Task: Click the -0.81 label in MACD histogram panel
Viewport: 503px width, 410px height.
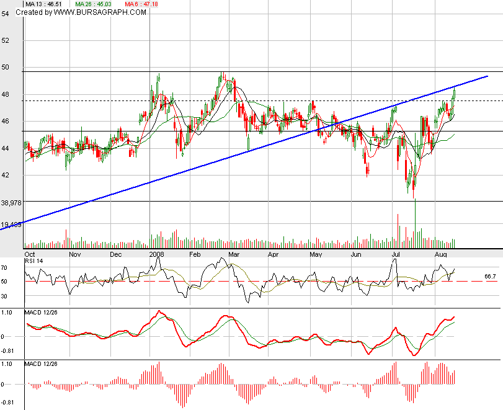Action: pyautogui.click(x=7, y=402)
